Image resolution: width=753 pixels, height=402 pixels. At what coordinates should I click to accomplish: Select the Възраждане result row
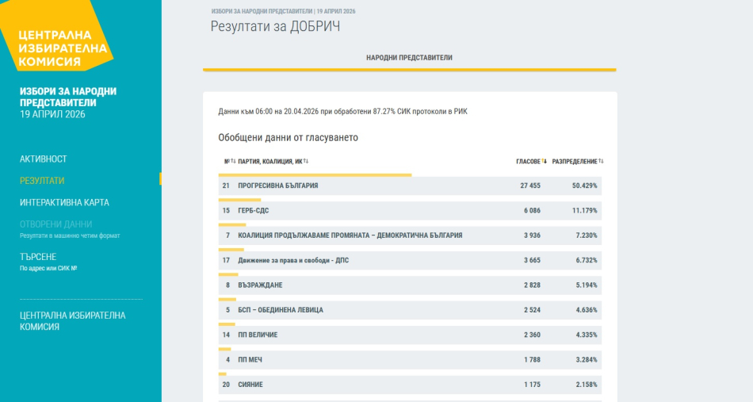click(410, 285)
